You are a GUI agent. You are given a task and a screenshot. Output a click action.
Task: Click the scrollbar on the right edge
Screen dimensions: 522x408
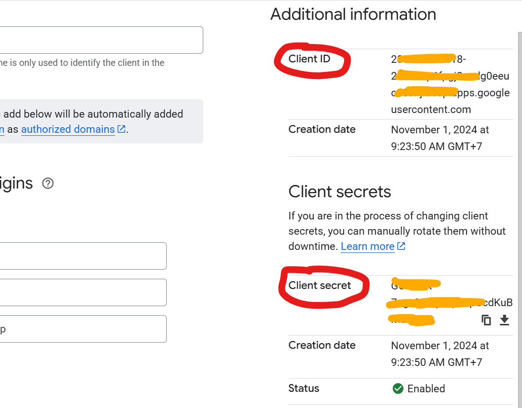tap(519, 203)
